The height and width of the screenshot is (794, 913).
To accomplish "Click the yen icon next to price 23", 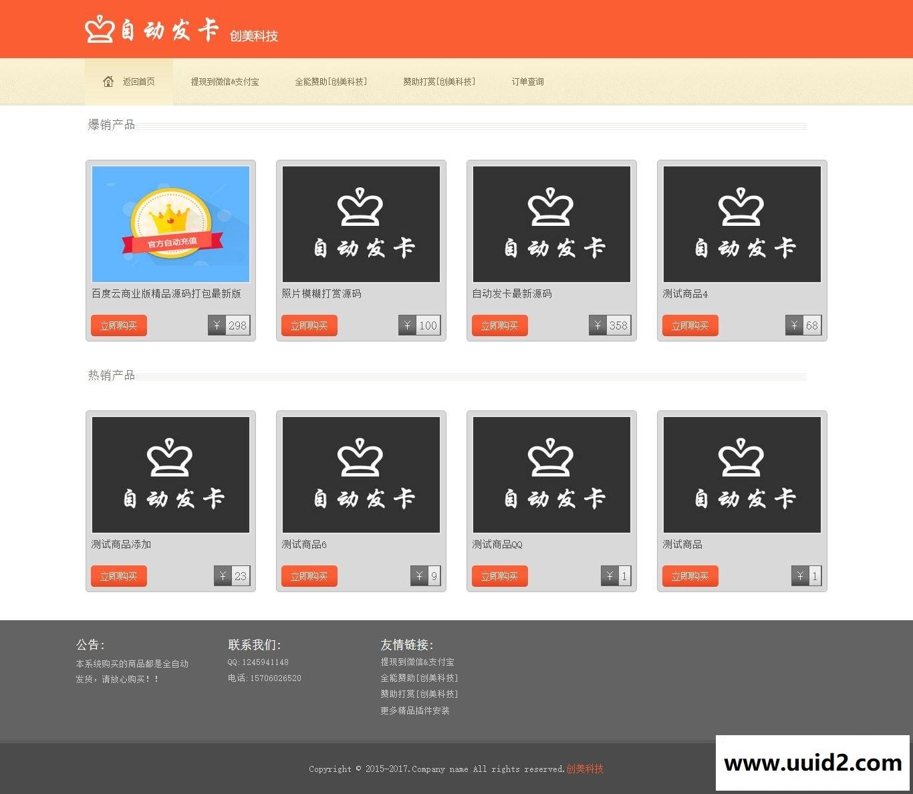I will pyautogui.click(x=223, y=576).
